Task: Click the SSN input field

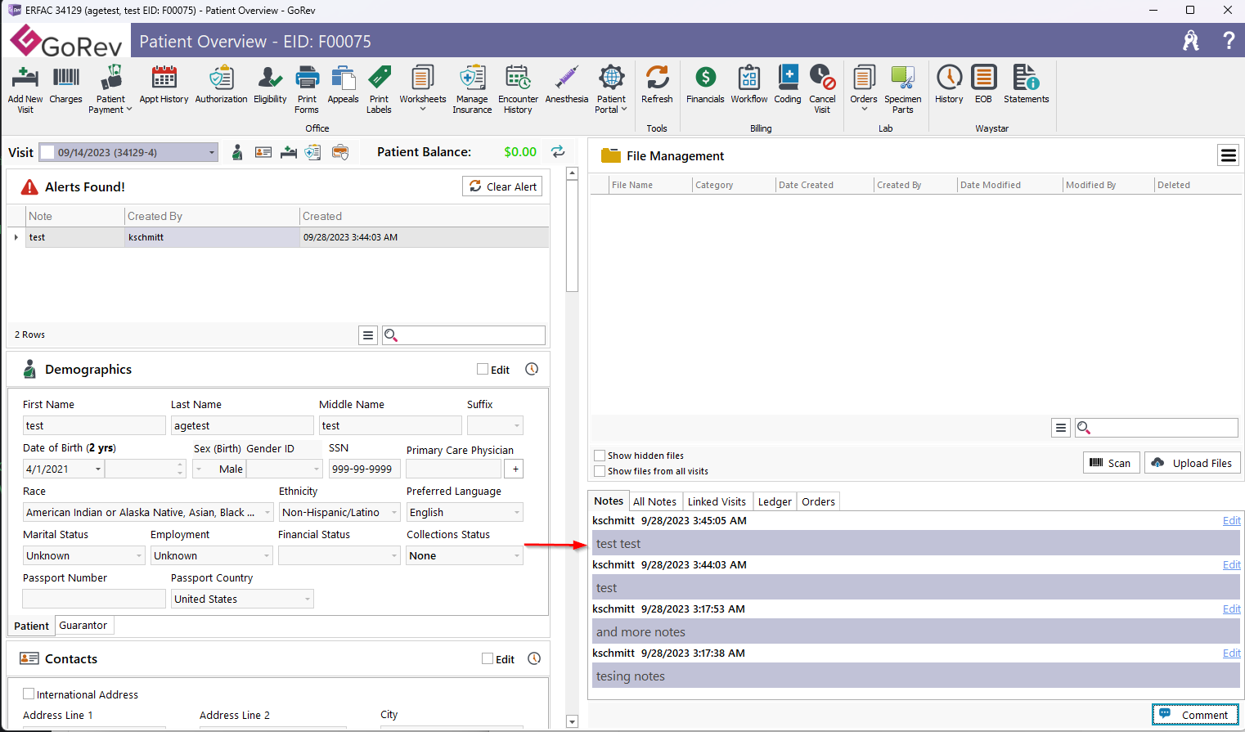Action: pos(365,469)
